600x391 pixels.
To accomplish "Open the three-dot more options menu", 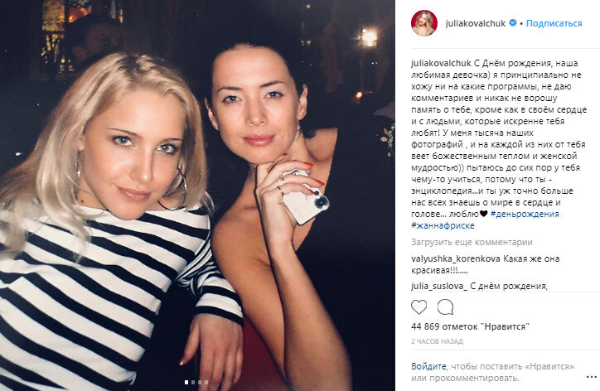I will click(x=591, y=377).
